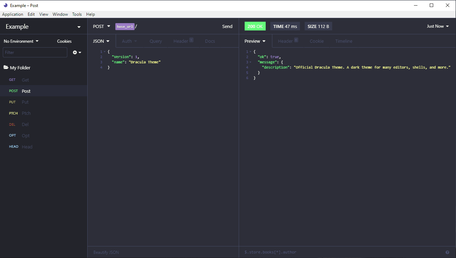Click the My Folder folder icon
This screenshot has height=258, width=456.
(x=6, y=67)
